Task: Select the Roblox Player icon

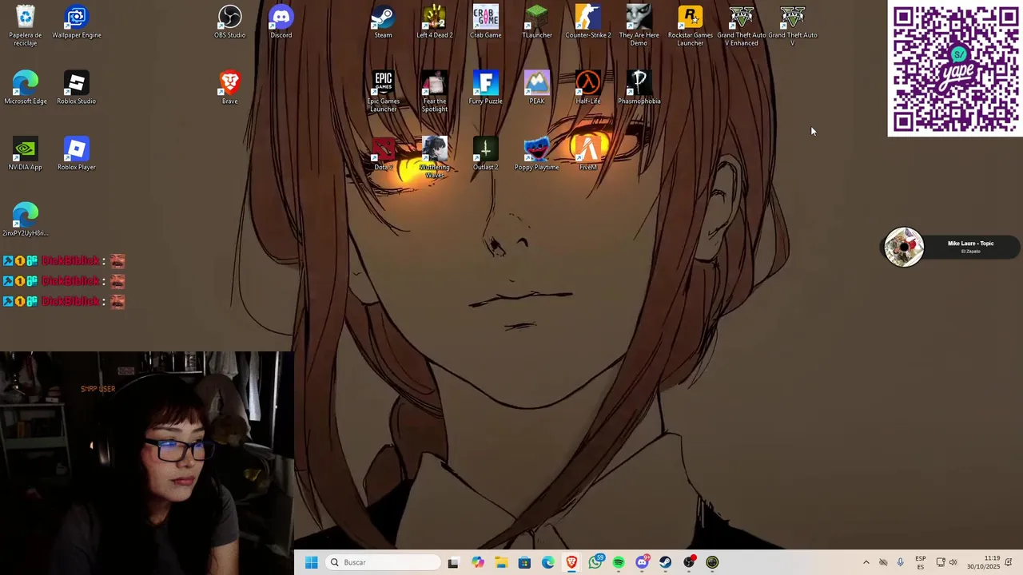Action: tap(77, 154)
